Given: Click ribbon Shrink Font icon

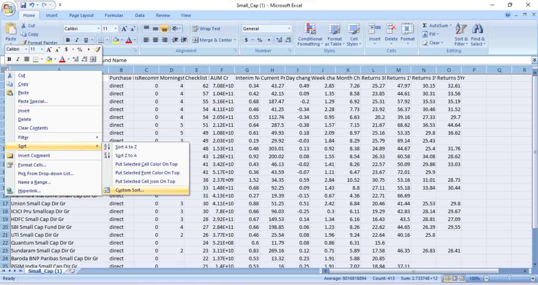Looking at the screenshot, I should click(x=133, y=29).
